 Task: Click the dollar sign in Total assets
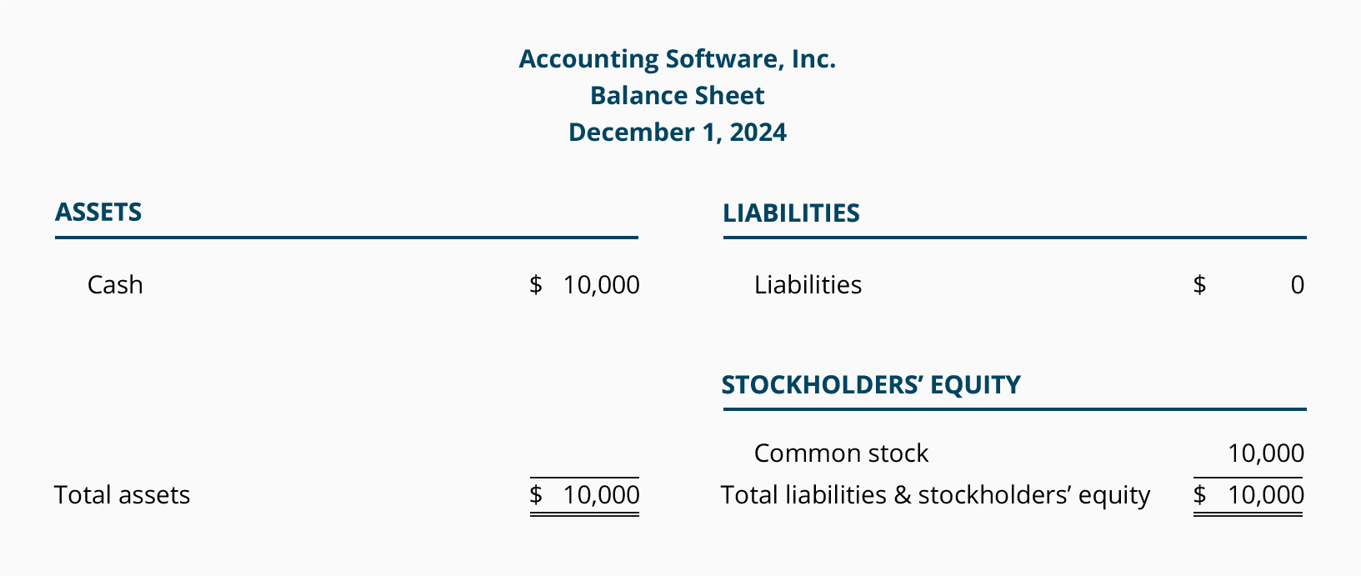536,495
